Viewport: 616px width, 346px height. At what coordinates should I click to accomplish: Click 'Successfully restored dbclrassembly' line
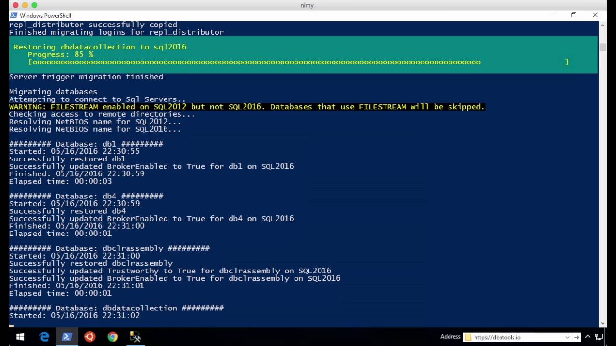[90, 263]
